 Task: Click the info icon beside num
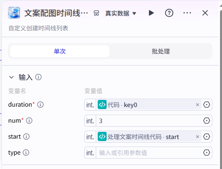coord(29,121)
